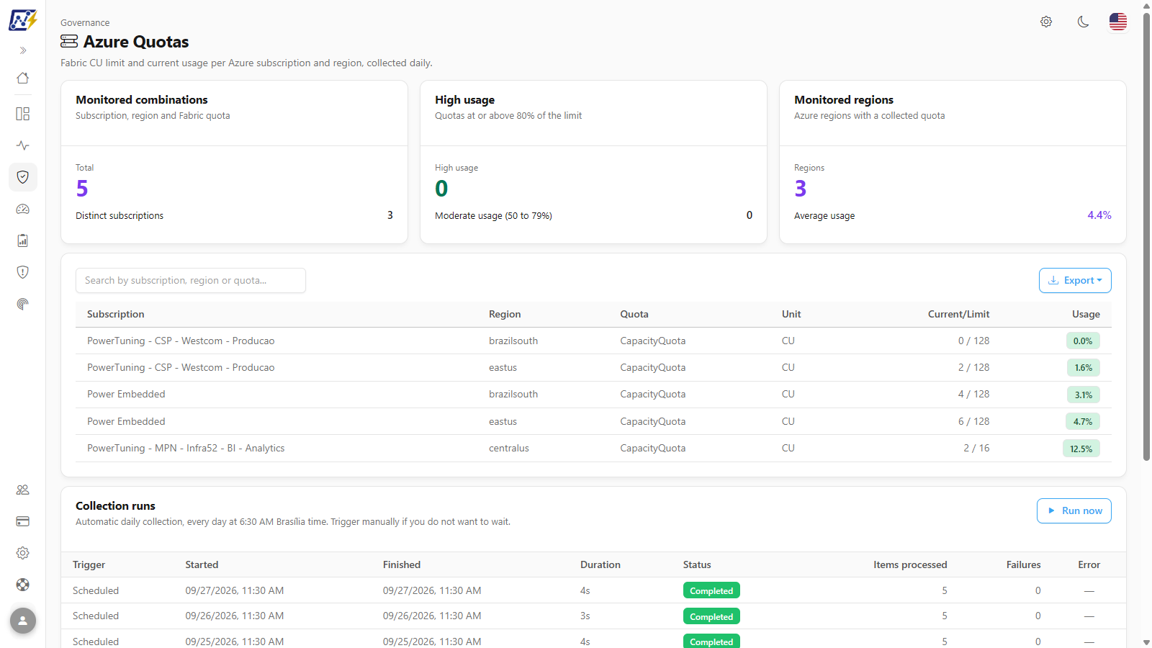The height and width of the screenshot is (648, 1152).
Task: Sort by Quota column header
Action: click(x=634, y=315)
